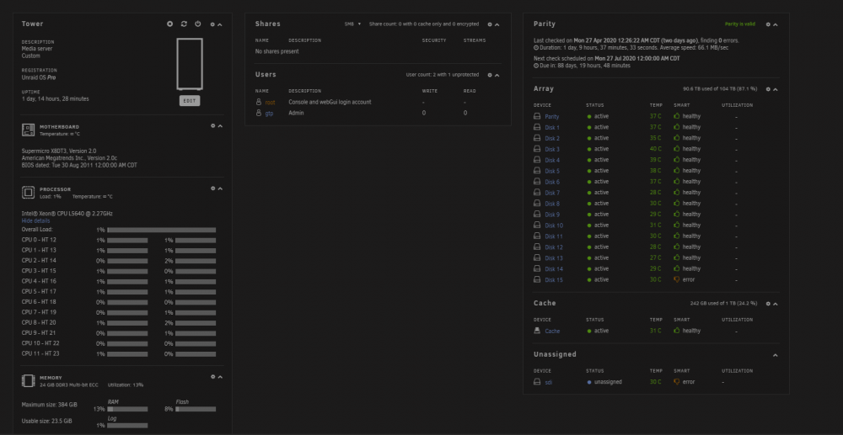The height and width of the screenshot is (435, 843).
Task: Open the Tower panel gear settings
Action: point(212,24)
